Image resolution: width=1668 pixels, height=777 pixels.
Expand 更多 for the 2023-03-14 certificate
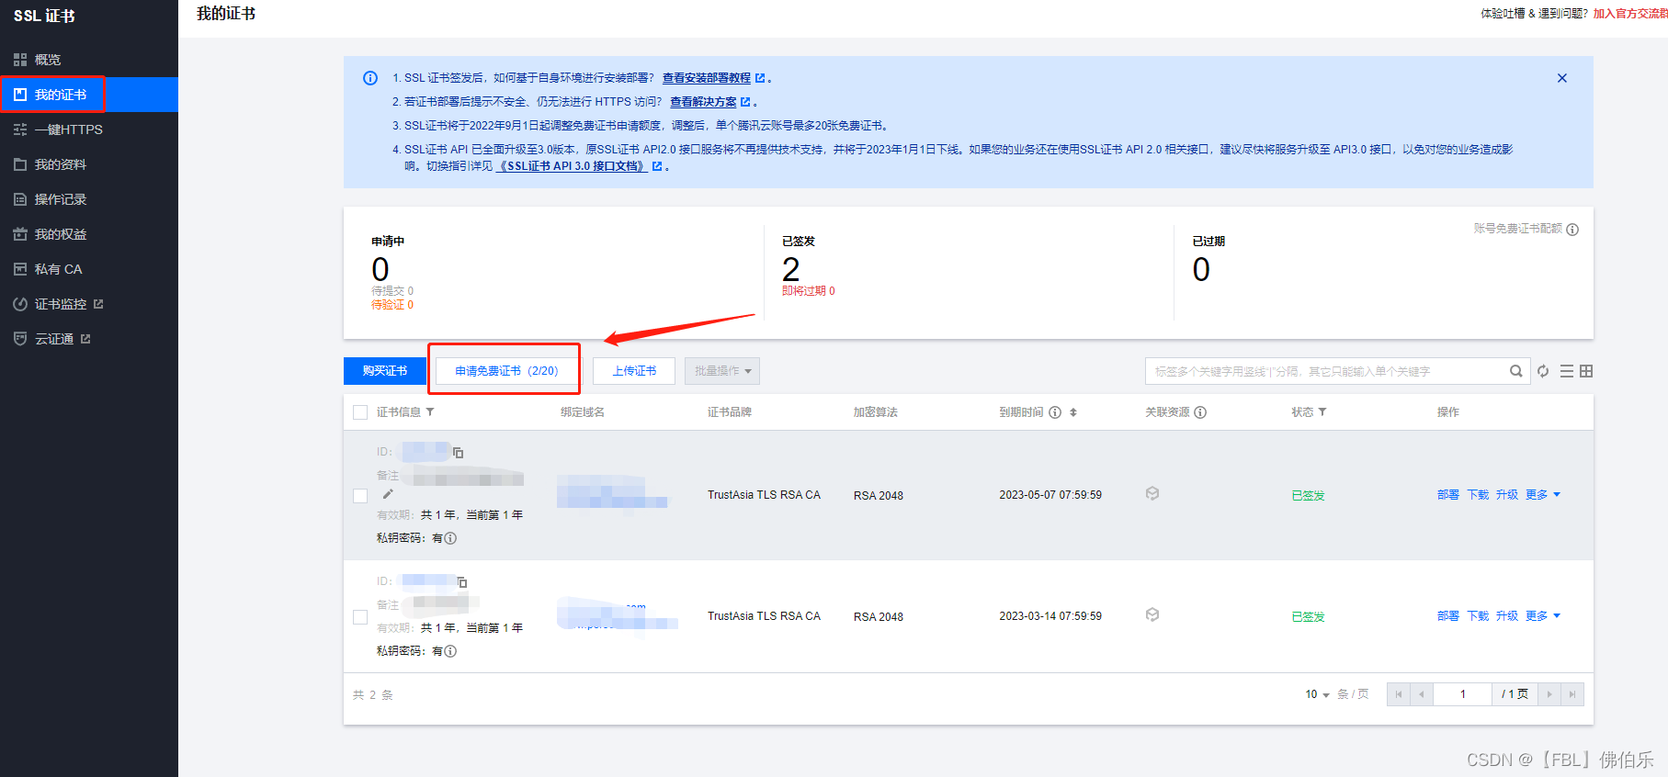coord(1543,616)
